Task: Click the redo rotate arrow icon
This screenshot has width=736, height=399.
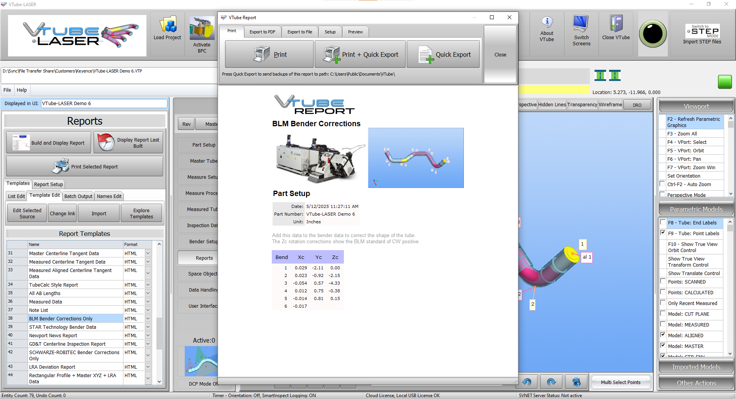Action: [x=551, y=382]
